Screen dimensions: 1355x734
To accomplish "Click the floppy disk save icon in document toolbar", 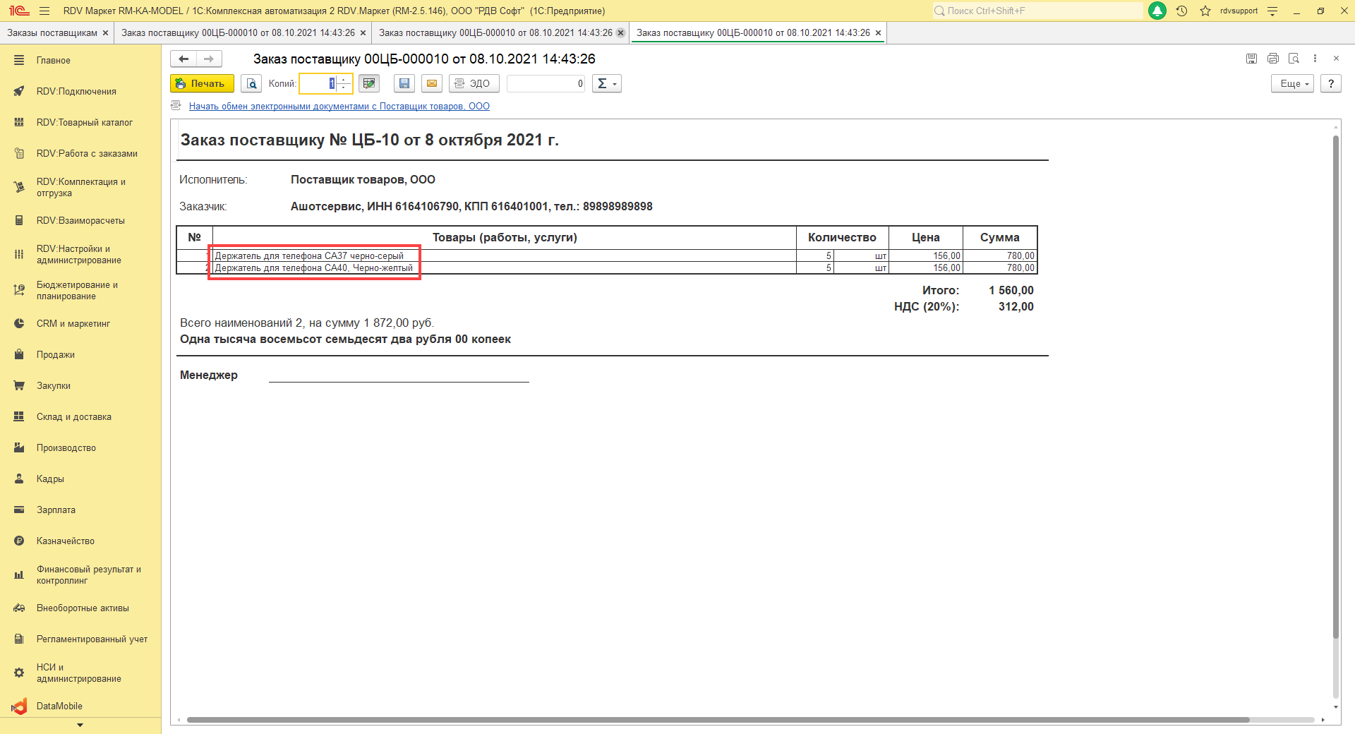I will (404, 83).
